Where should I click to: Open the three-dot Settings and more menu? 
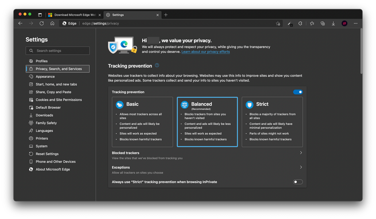coord(355,23)
